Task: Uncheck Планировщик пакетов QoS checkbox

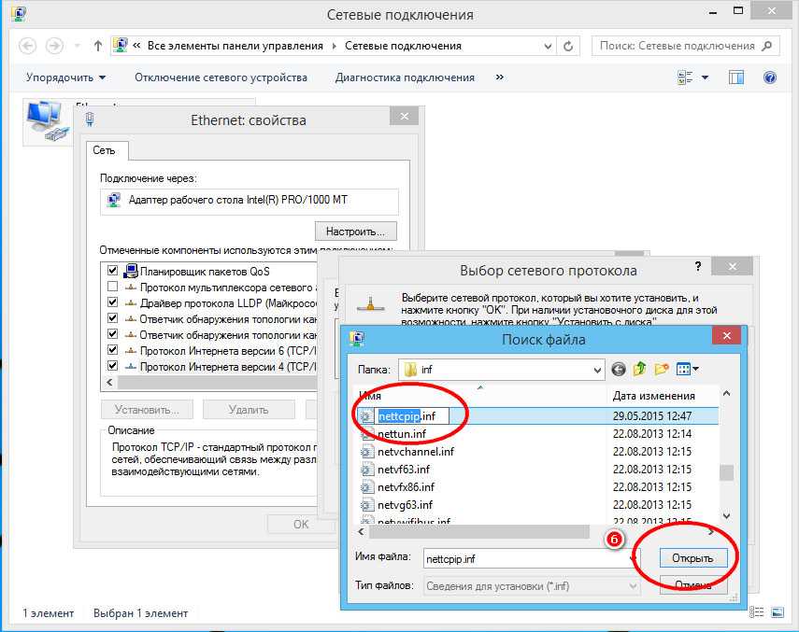Action: click(113, 271)
